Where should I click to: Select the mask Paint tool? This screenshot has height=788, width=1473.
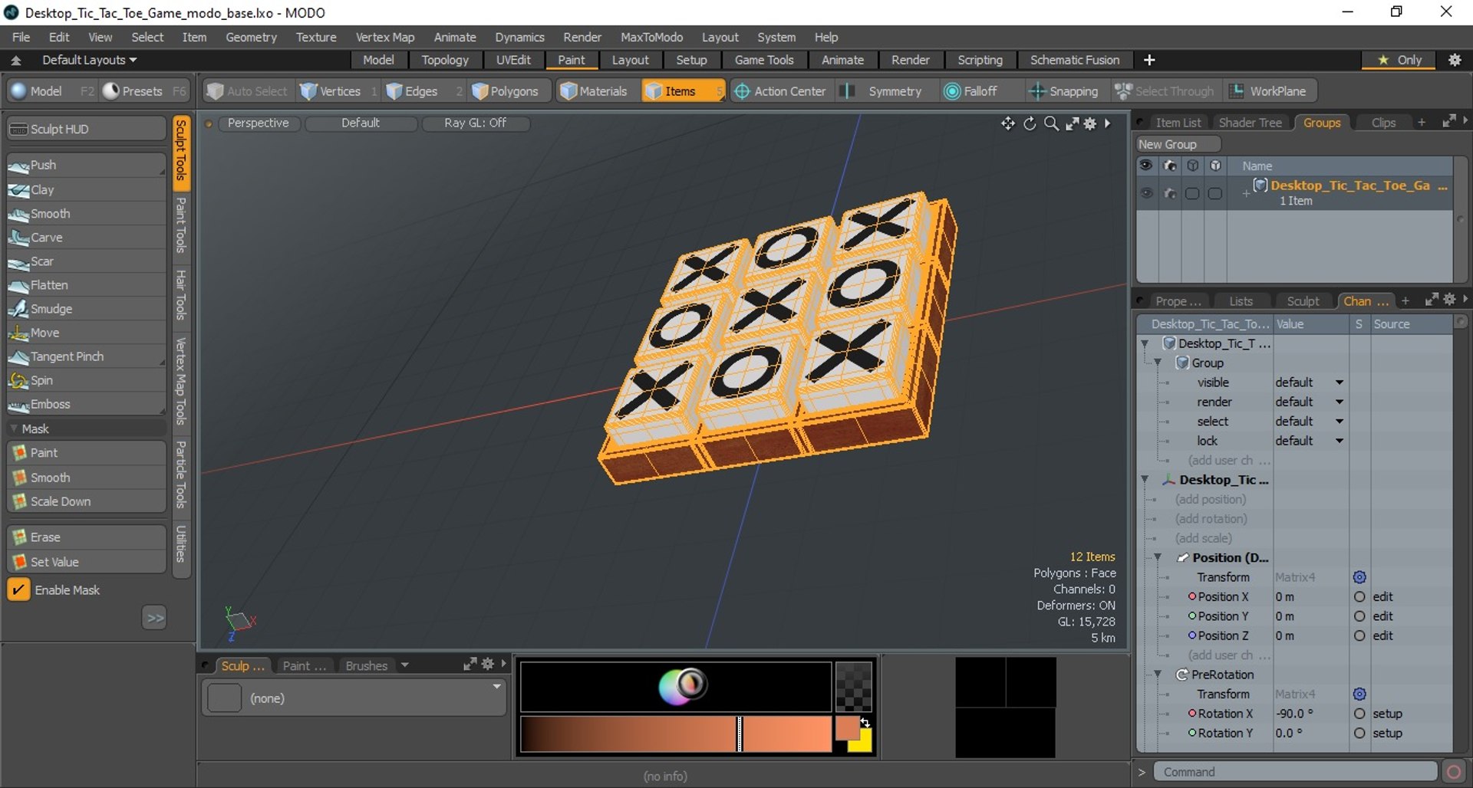click(x=86, y=452)
